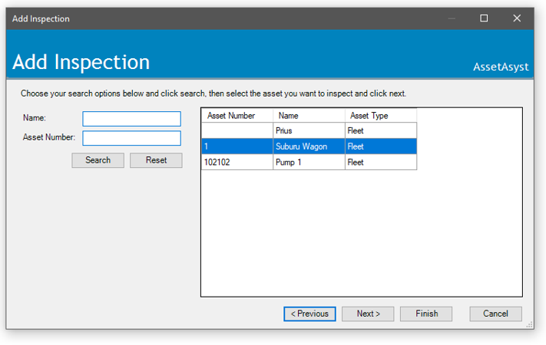Choose the Pump 1 asset
Viewport: 546px width, 345px height.
(x=308, y=163)
